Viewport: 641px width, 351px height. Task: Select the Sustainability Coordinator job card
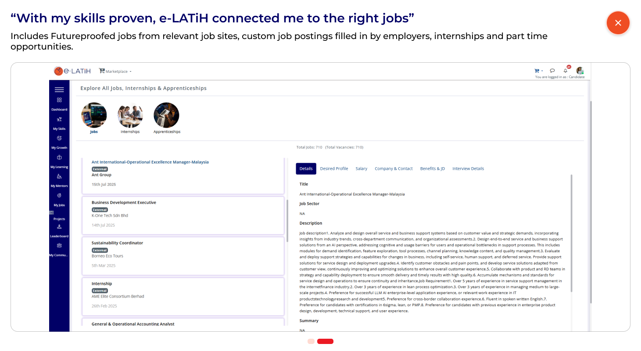point(183,256)
